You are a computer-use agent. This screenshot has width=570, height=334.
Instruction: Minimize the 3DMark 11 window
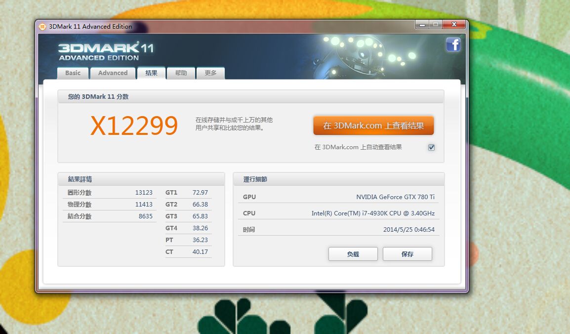click(422, 25)
